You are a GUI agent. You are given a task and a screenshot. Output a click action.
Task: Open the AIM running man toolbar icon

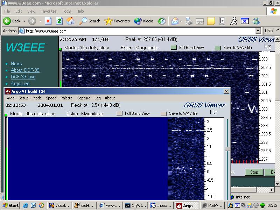tap(233, 21)
